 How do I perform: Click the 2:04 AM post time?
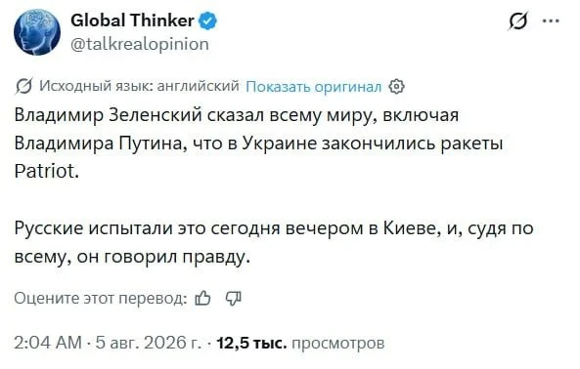[48, 343]
